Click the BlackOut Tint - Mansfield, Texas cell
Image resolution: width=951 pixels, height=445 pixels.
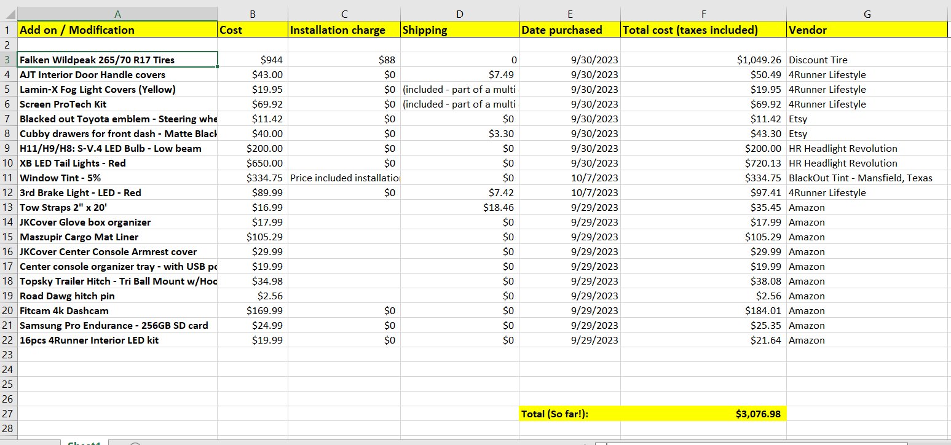(x=867, y=178)
